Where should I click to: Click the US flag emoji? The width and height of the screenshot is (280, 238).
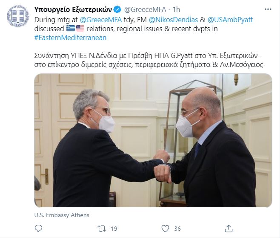(80, 28)
